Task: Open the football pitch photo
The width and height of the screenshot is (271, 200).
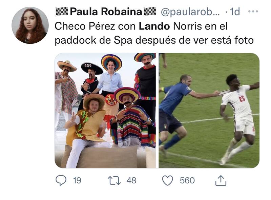Action: coord(209,111)
